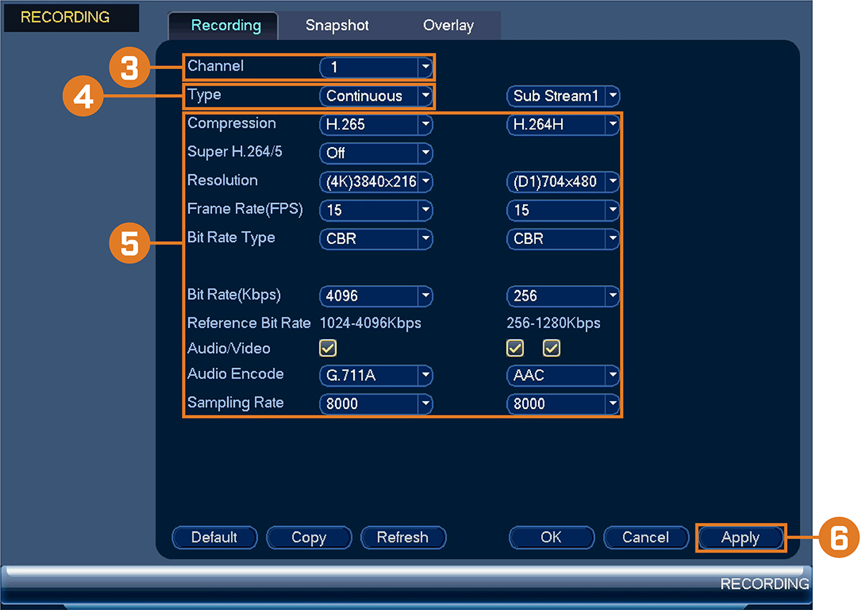
Task: Click the "256-1280Kbps" reference value
Action: click(x=554, y=323)
